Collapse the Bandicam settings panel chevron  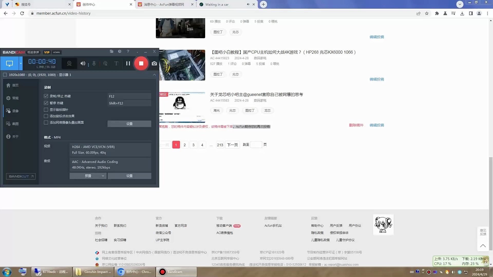pos(154,75)
